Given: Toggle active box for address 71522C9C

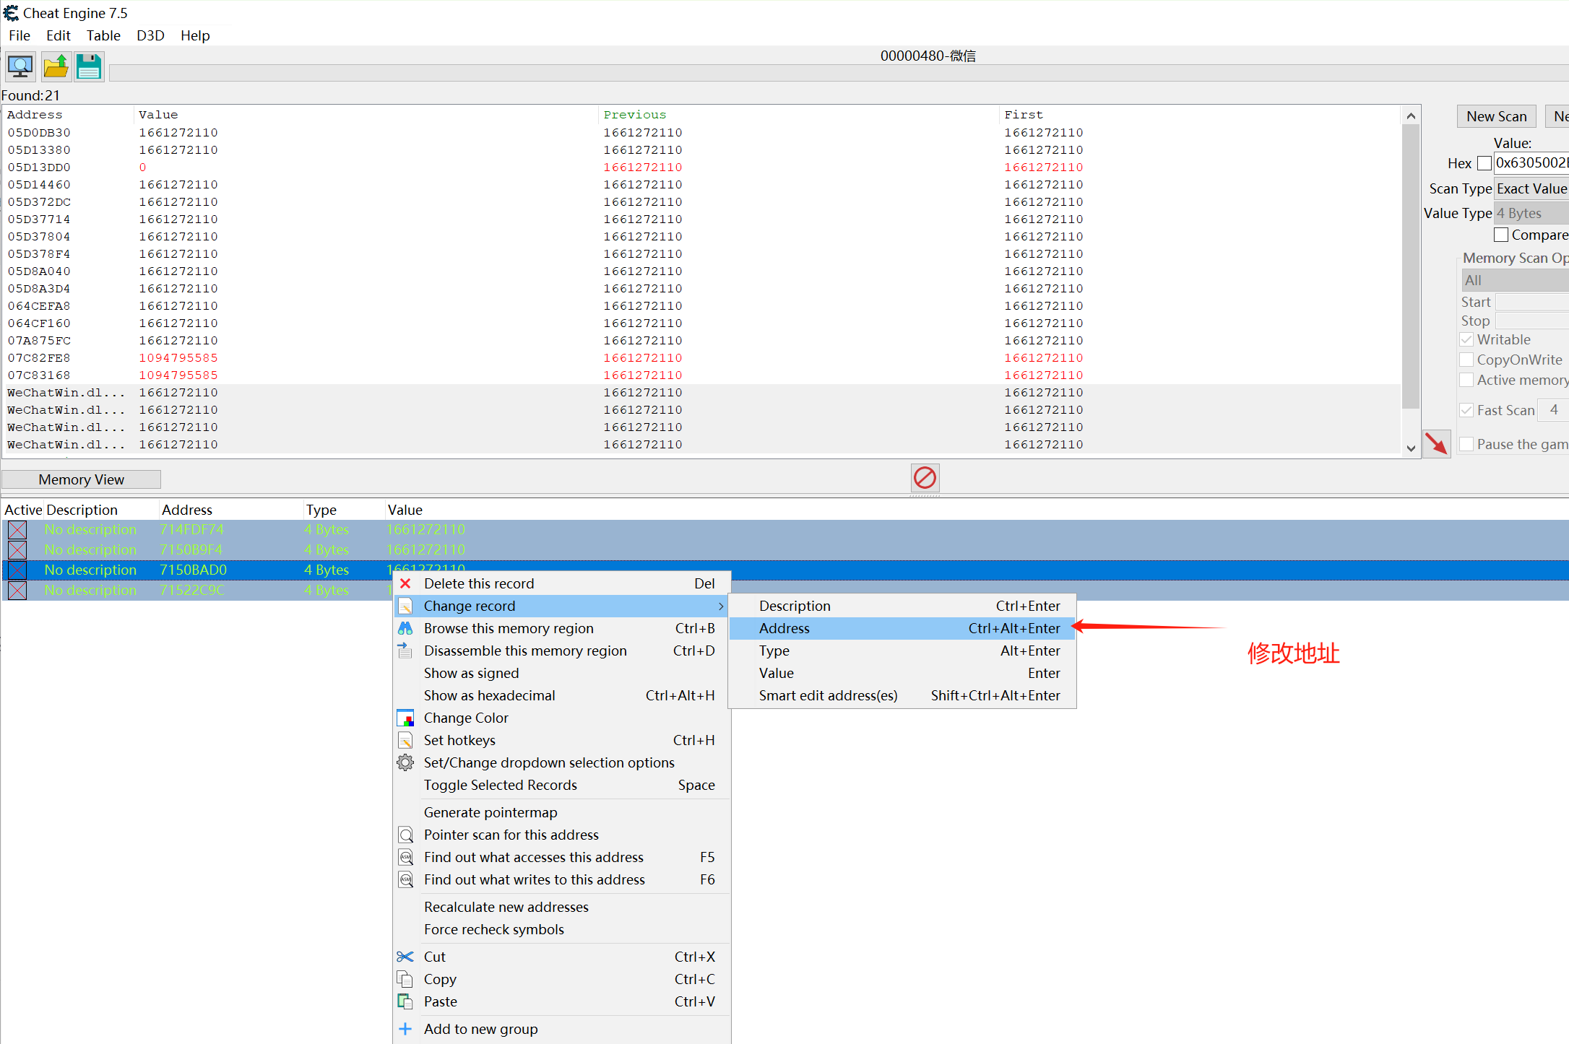Looking at the screenshot, I should coord(17,590).
